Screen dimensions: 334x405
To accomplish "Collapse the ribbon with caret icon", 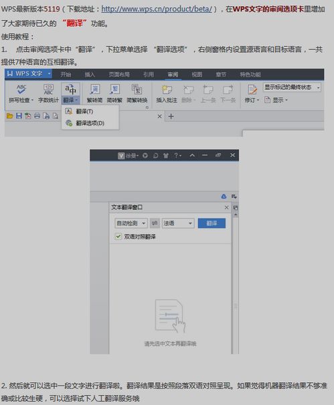I will point(192,156).
